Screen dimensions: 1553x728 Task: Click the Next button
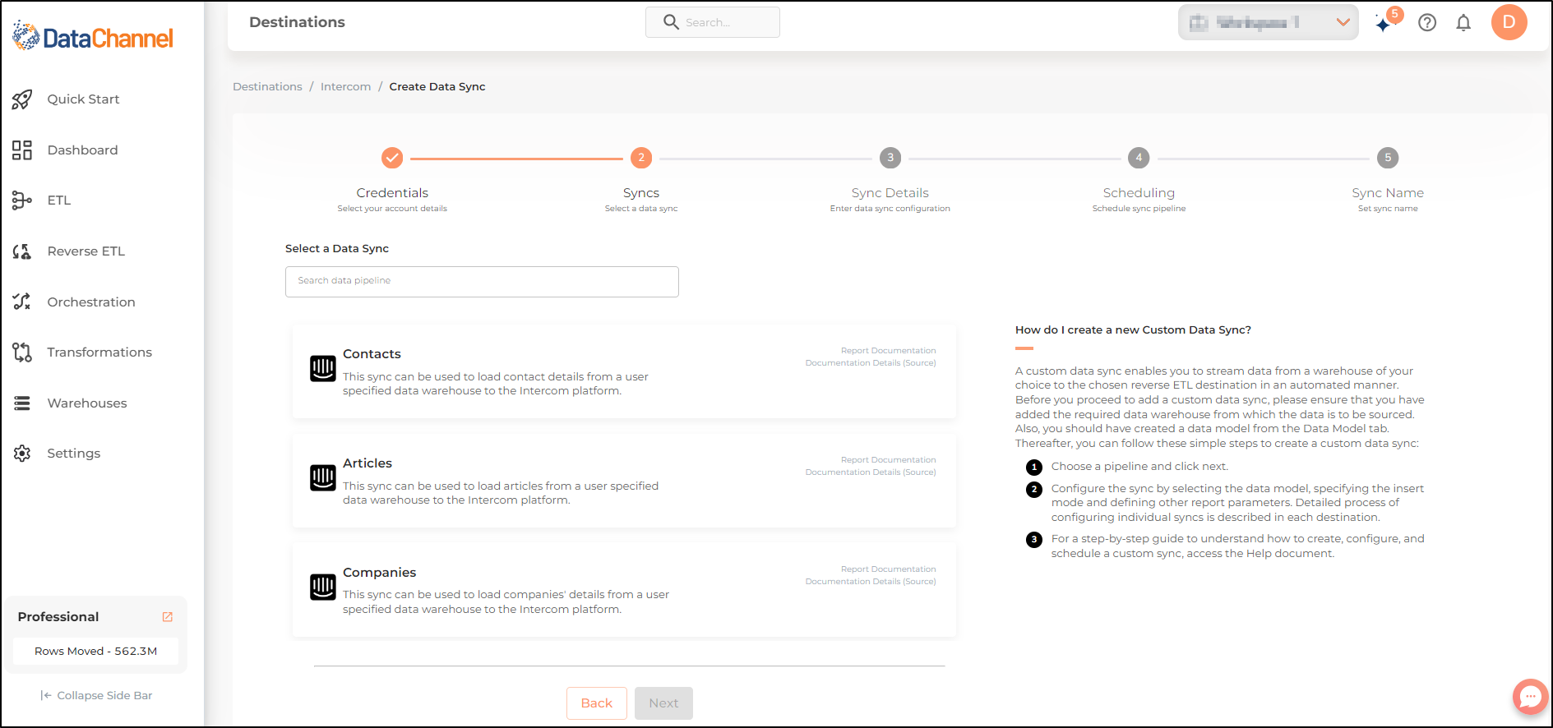click(x=663, y=703)
